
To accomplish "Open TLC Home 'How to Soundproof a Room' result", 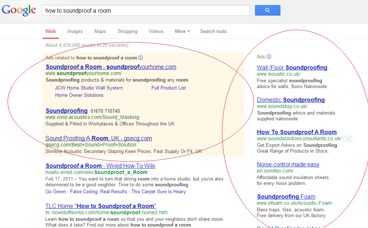I will [101, 206].
